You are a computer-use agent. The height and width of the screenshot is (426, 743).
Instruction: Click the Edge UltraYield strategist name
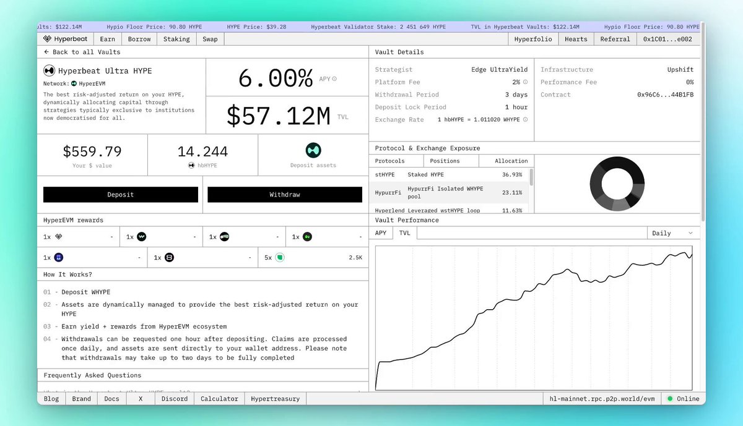[x=499, y=70]
